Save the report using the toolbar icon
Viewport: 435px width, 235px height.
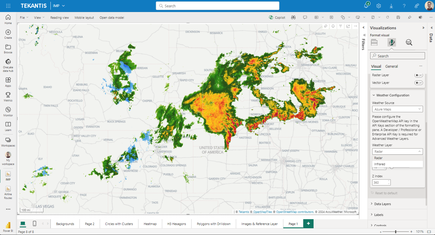coord(398,17)
